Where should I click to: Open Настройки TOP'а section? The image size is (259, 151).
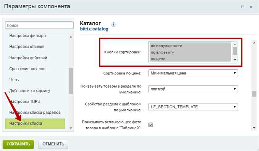pyautogui.click(x=25, y=102)
